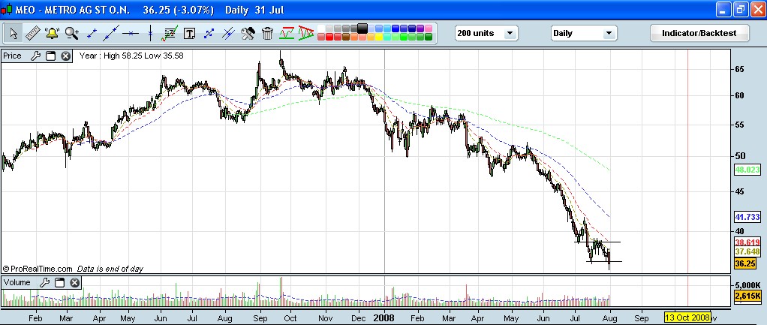Pick the yellow color swatch
Image resolution: width=767 pixels, height=325 pixels.
coord(379,37)
